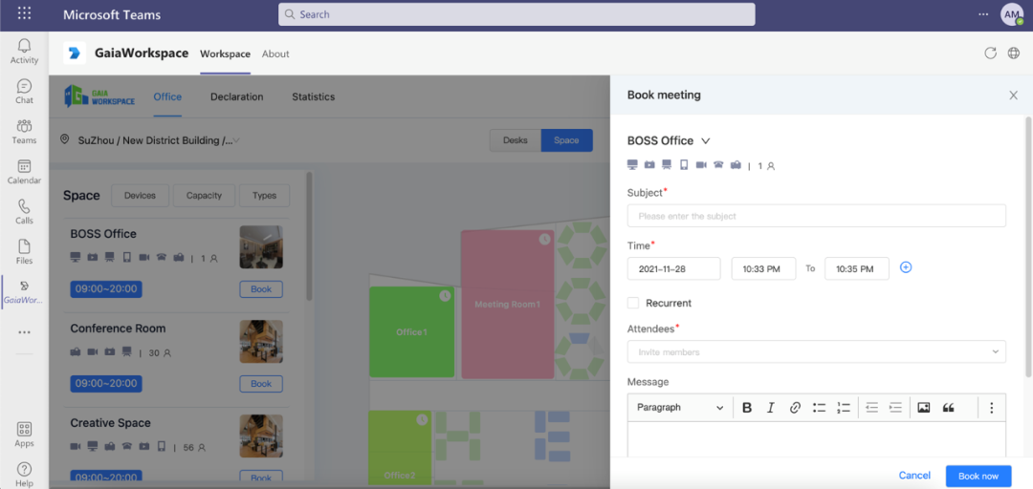
Task: Book the BOSS Office room
Action: pos(261,289)
